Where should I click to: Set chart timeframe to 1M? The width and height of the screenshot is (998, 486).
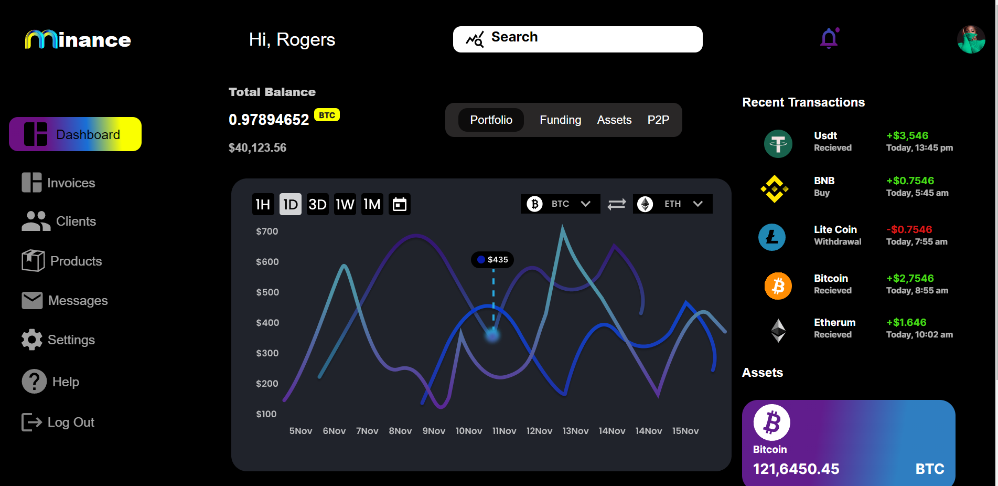(372, 204)
